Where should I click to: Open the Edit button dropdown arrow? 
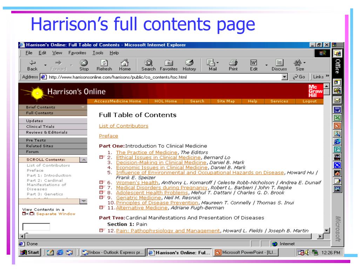coord(266,65)
